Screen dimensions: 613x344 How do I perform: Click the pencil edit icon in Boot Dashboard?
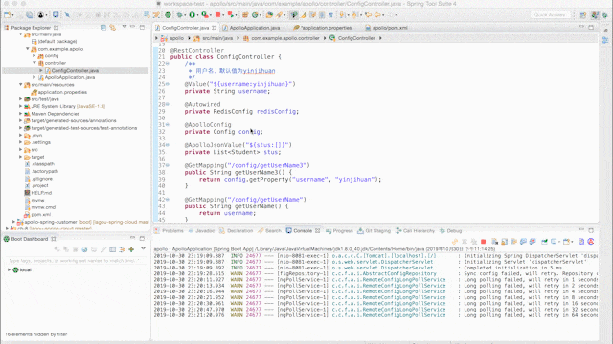[103, 249]
